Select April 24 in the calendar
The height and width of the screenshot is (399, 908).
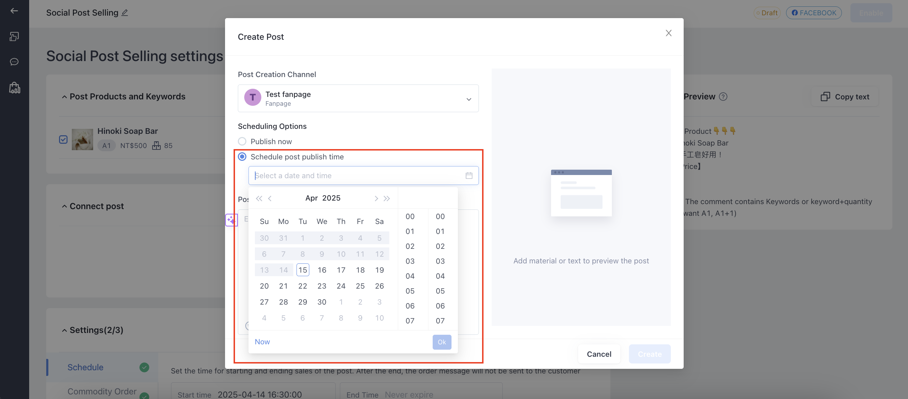tap(341, 286)
